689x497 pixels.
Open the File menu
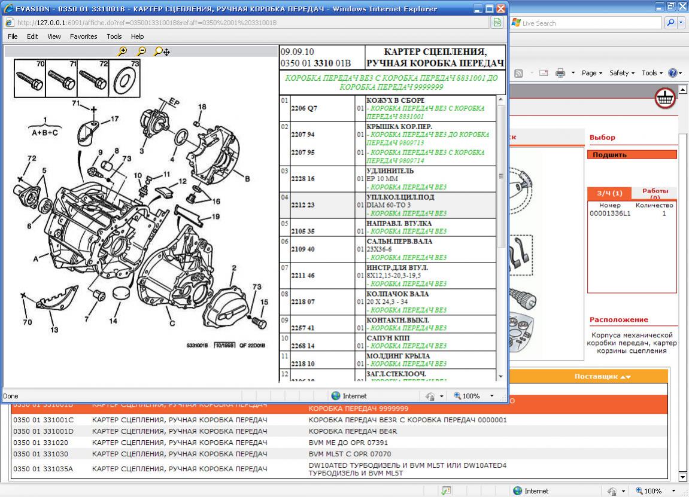[x=13, y=36]
